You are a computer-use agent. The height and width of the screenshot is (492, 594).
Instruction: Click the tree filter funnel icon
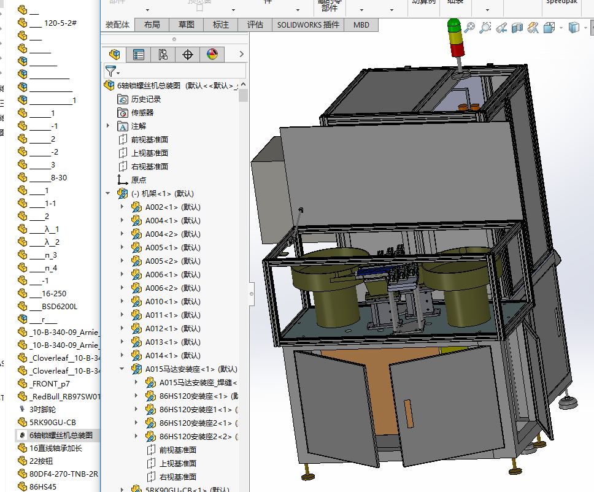coord(110,71)
